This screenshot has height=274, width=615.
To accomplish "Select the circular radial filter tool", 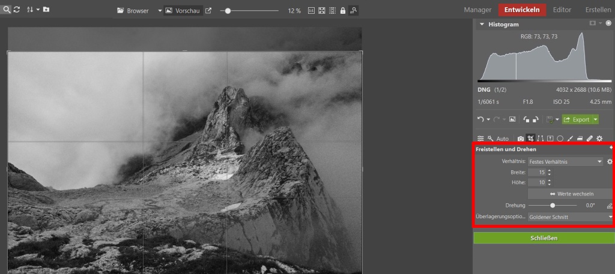I will [x=560, y=138].
